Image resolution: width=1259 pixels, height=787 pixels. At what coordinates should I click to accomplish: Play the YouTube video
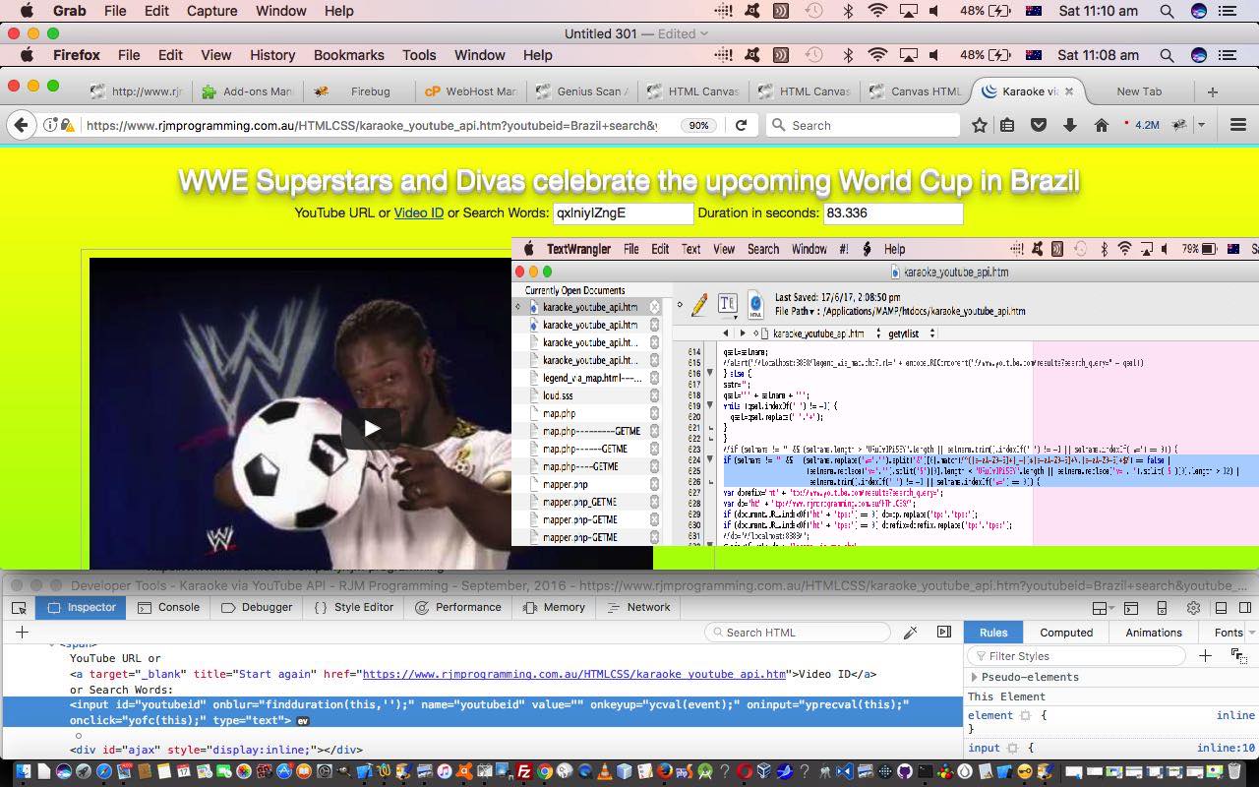coord(371,428)
